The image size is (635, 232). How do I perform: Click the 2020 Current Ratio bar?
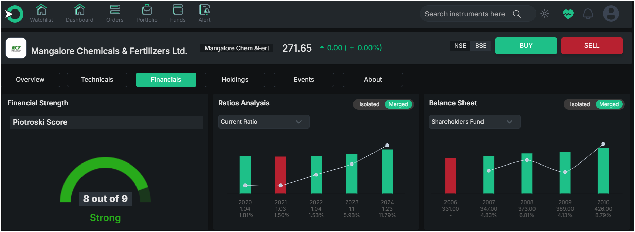[x=245, y=175]
